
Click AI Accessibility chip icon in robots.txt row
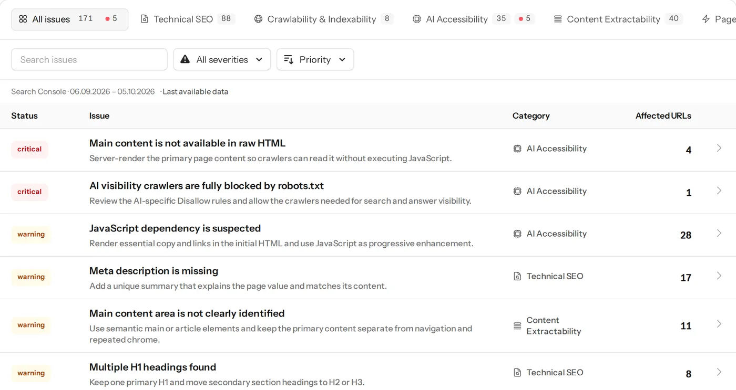pos(517,191)
